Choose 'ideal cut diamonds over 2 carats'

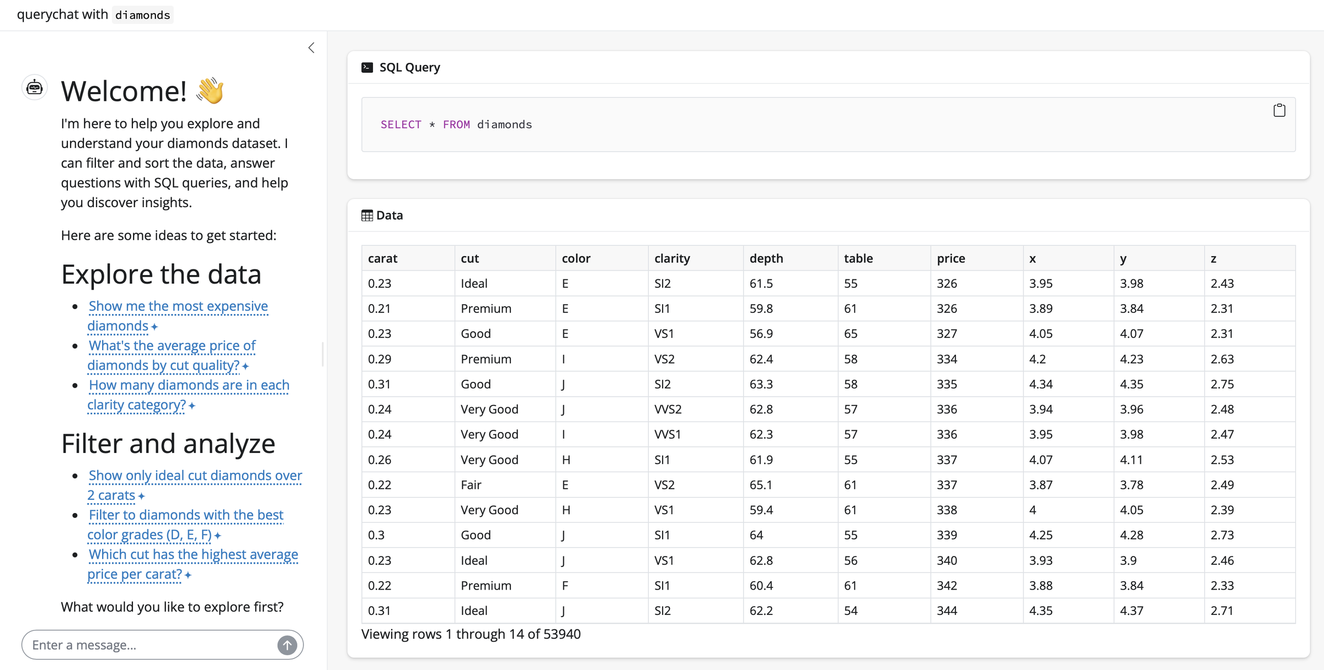(195, 476)
